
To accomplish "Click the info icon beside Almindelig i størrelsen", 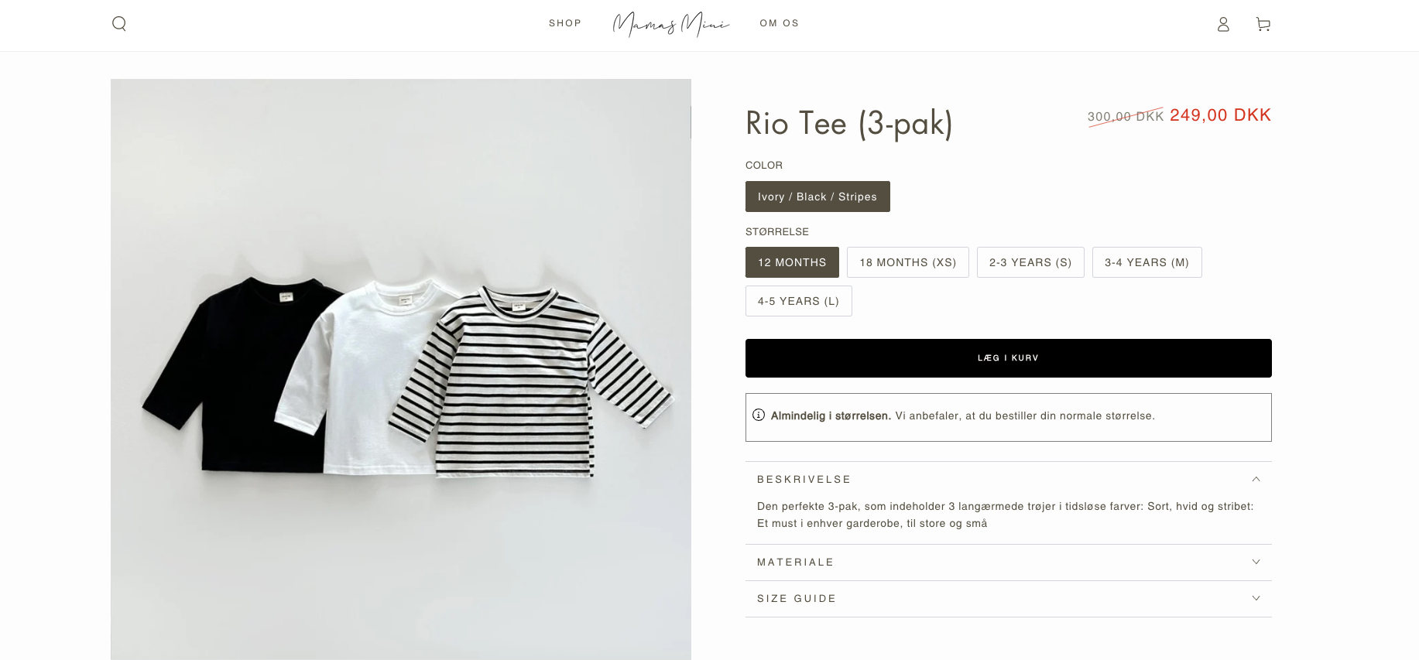I will pos(759,415).
